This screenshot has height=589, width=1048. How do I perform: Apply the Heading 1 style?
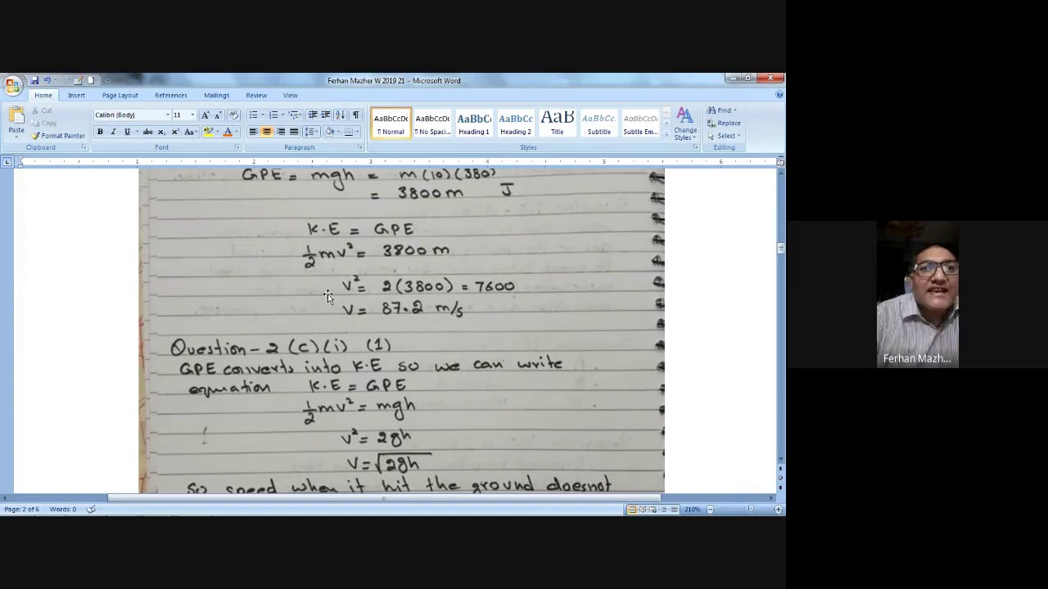(474, 124)
